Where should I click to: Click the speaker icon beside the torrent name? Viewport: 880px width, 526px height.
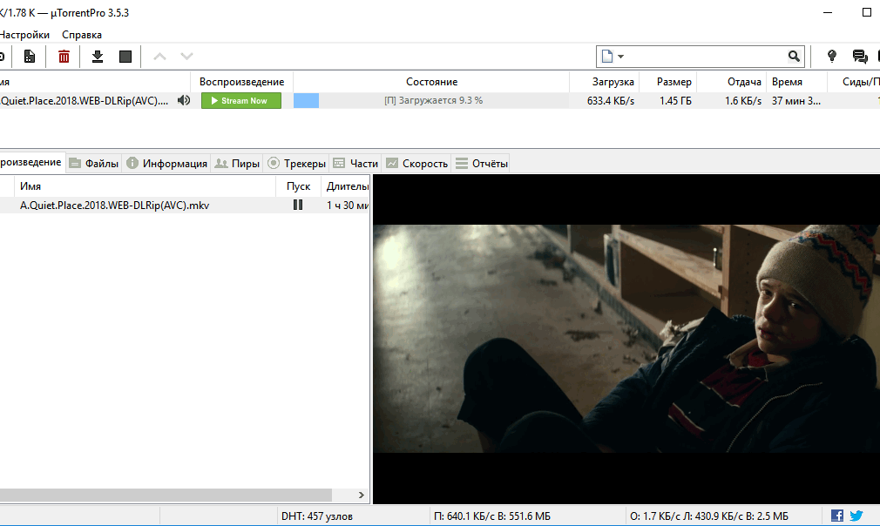point(184,100)
